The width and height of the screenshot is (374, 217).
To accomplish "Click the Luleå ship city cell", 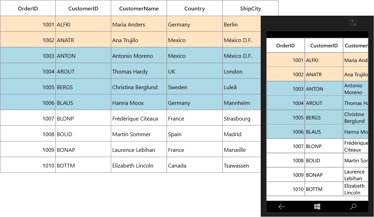I will click(x=242, y=87).
